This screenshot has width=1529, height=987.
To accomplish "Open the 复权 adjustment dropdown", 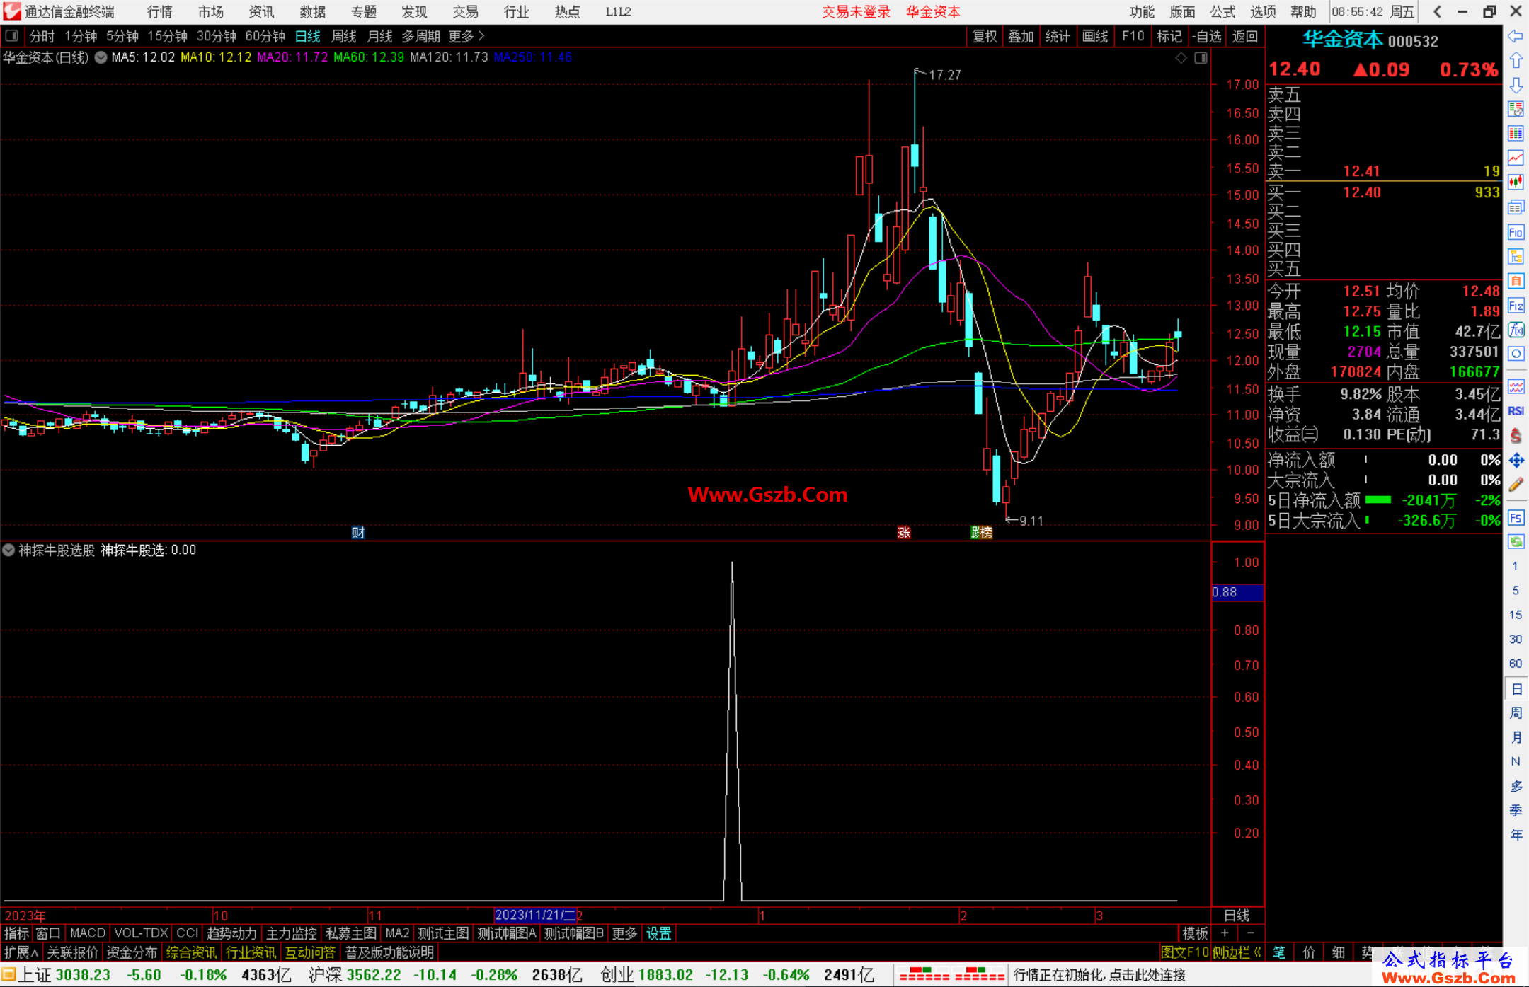I will [x=985, y=36].
